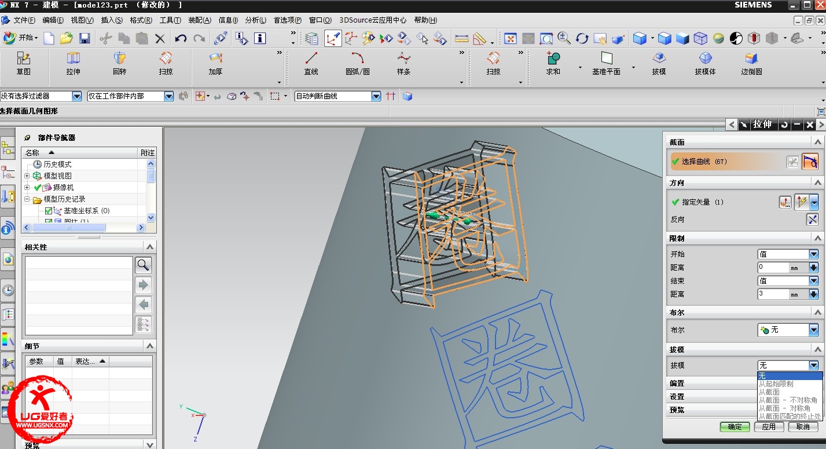Click the undo arrow
The height and width of the screenshot is (449, 826).
pos(181,38)
